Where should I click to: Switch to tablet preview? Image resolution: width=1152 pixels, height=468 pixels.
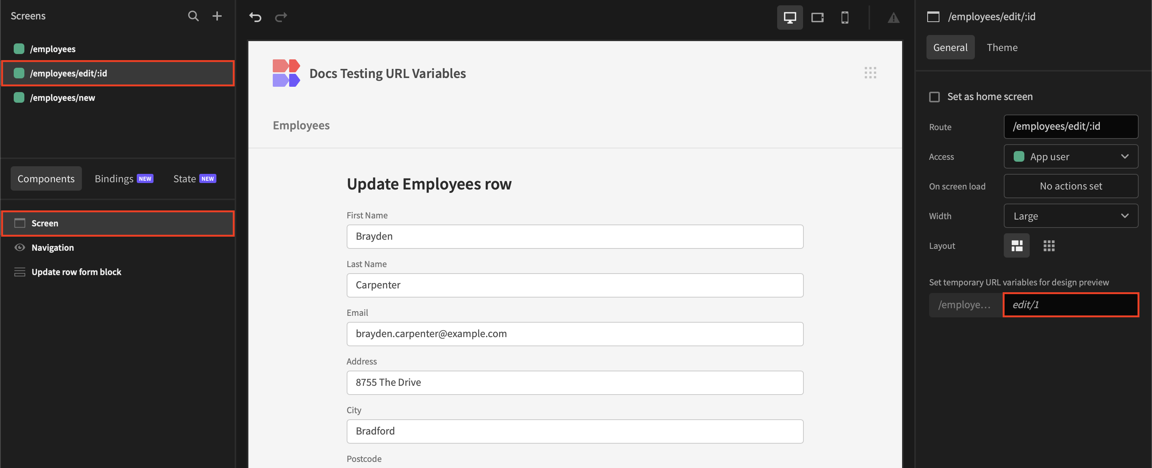[x=818, y=18]
